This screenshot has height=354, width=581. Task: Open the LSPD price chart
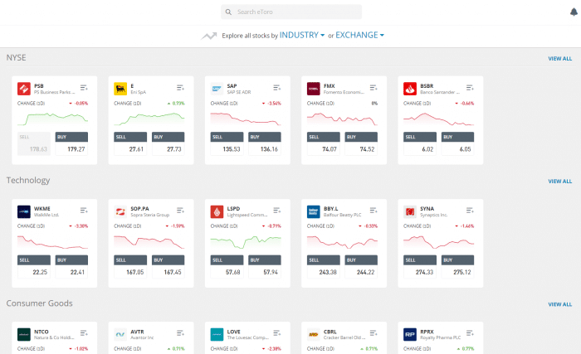coord(246,242)
